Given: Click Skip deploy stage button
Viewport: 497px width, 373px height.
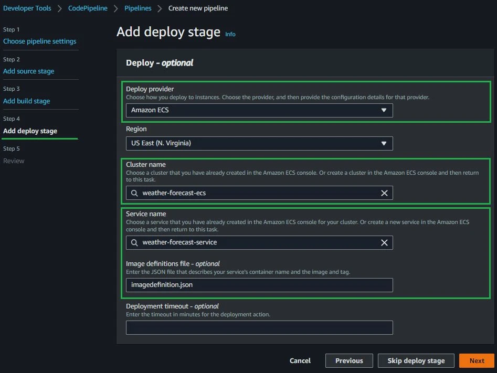Looking at the screenshot, I should pos(416,360).
